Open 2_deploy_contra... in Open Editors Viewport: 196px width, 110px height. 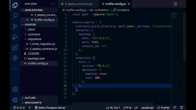(39, 15)
